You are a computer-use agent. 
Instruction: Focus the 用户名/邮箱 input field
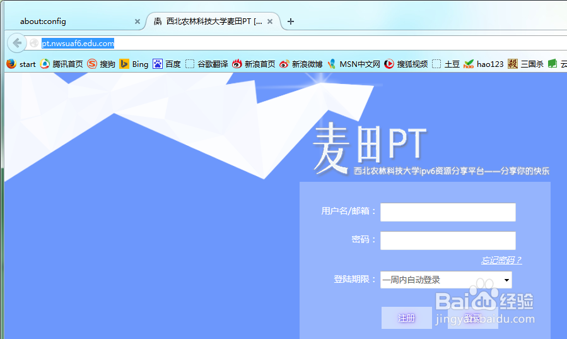coord(448,212)
